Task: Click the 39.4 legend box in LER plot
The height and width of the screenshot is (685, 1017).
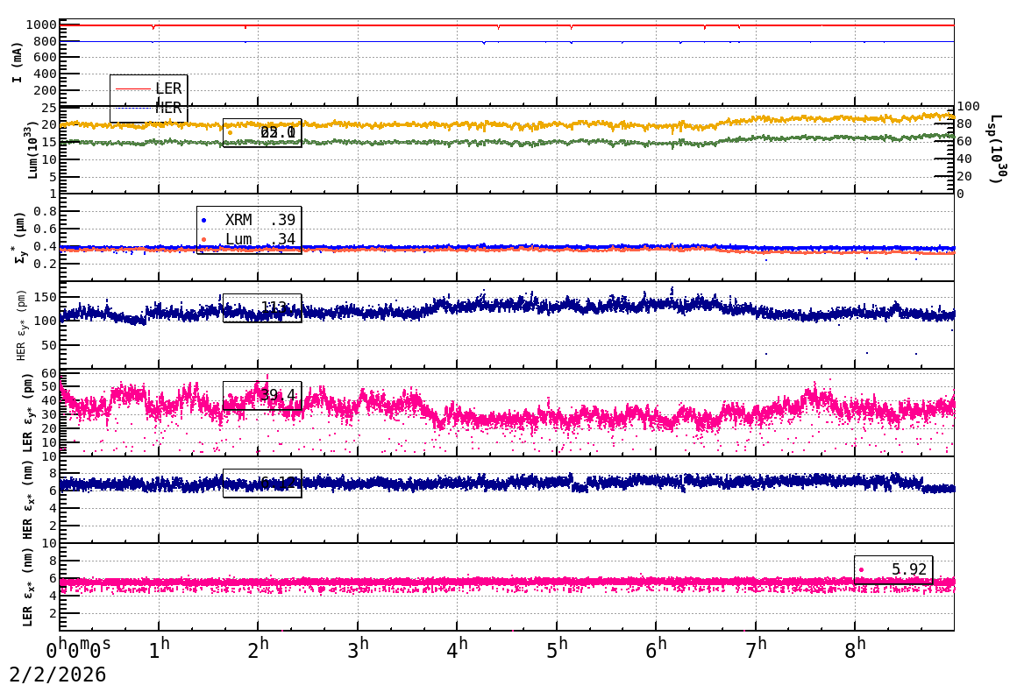Action: [x=261, y=395]
